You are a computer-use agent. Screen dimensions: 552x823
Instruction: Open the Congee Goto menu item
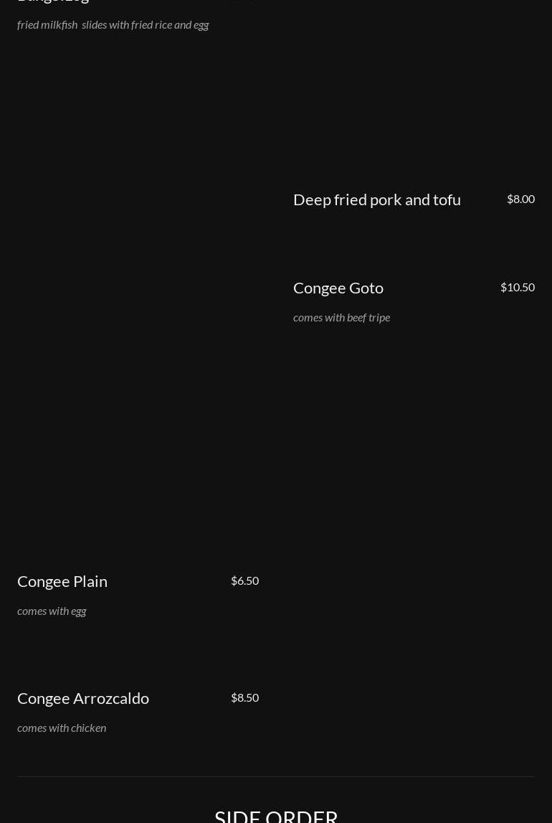(x=338, y=288)
